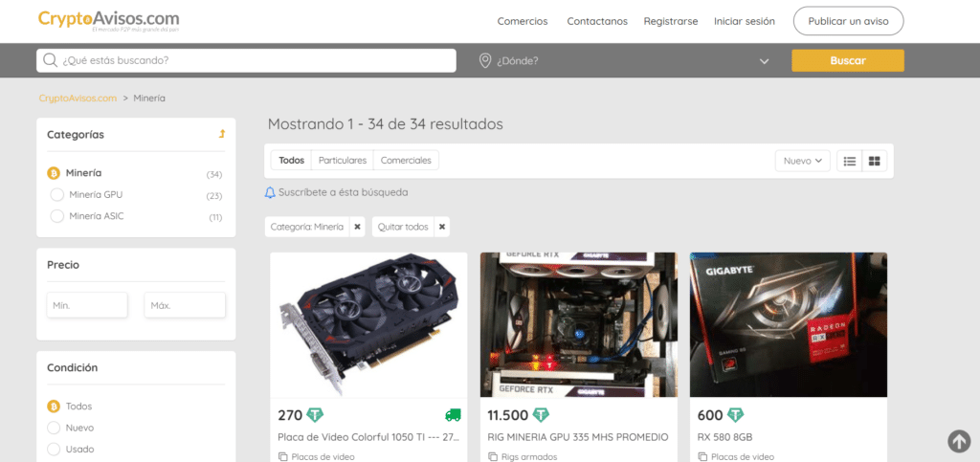This screenshot has height=462, width=980.
Task: Select condition Nuevo radio
Action: [x=54, y=429]
